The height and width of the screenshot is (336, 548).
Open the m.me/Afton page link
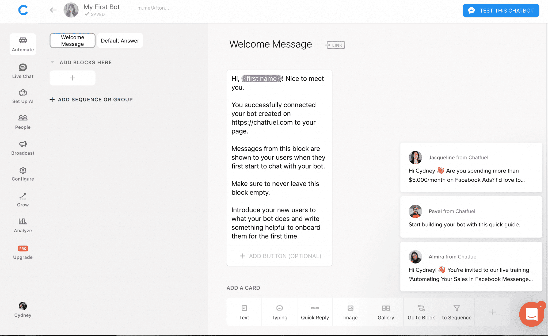153,8
